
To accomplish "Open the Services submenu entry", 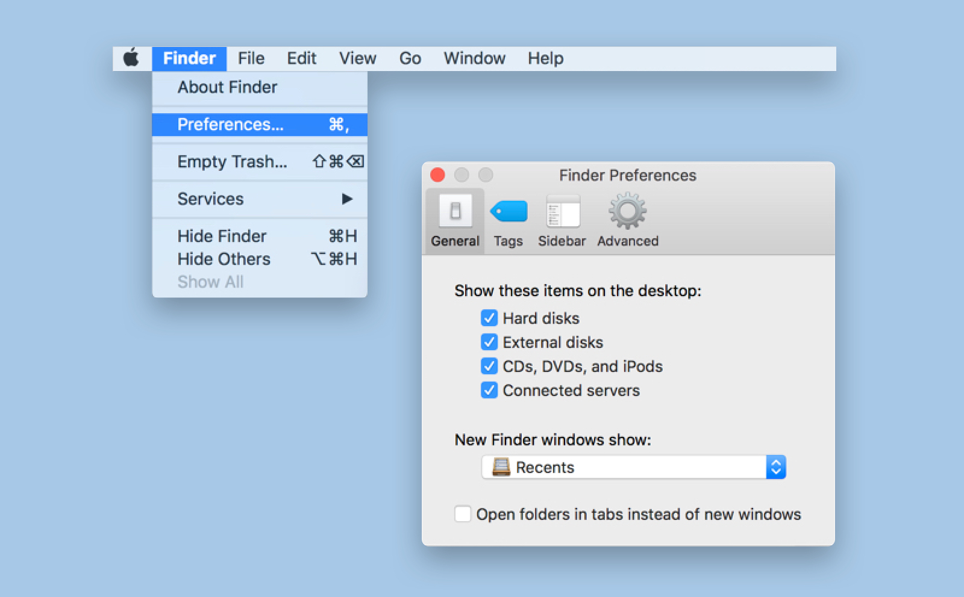I will coord(260,199).
